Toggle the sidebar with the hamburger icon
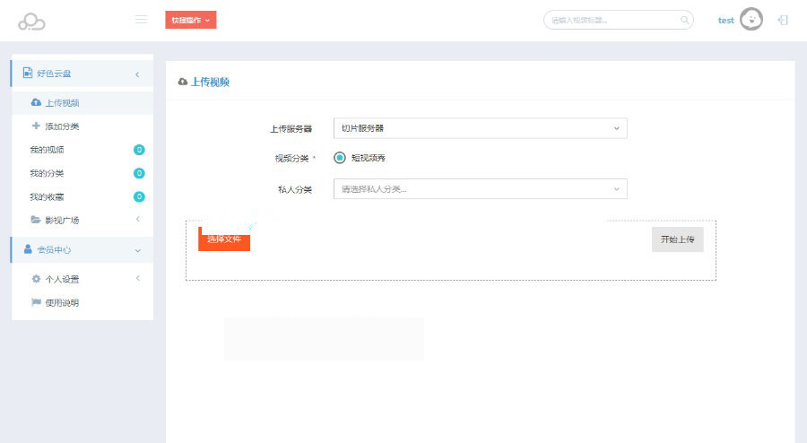 coord(141,19)
